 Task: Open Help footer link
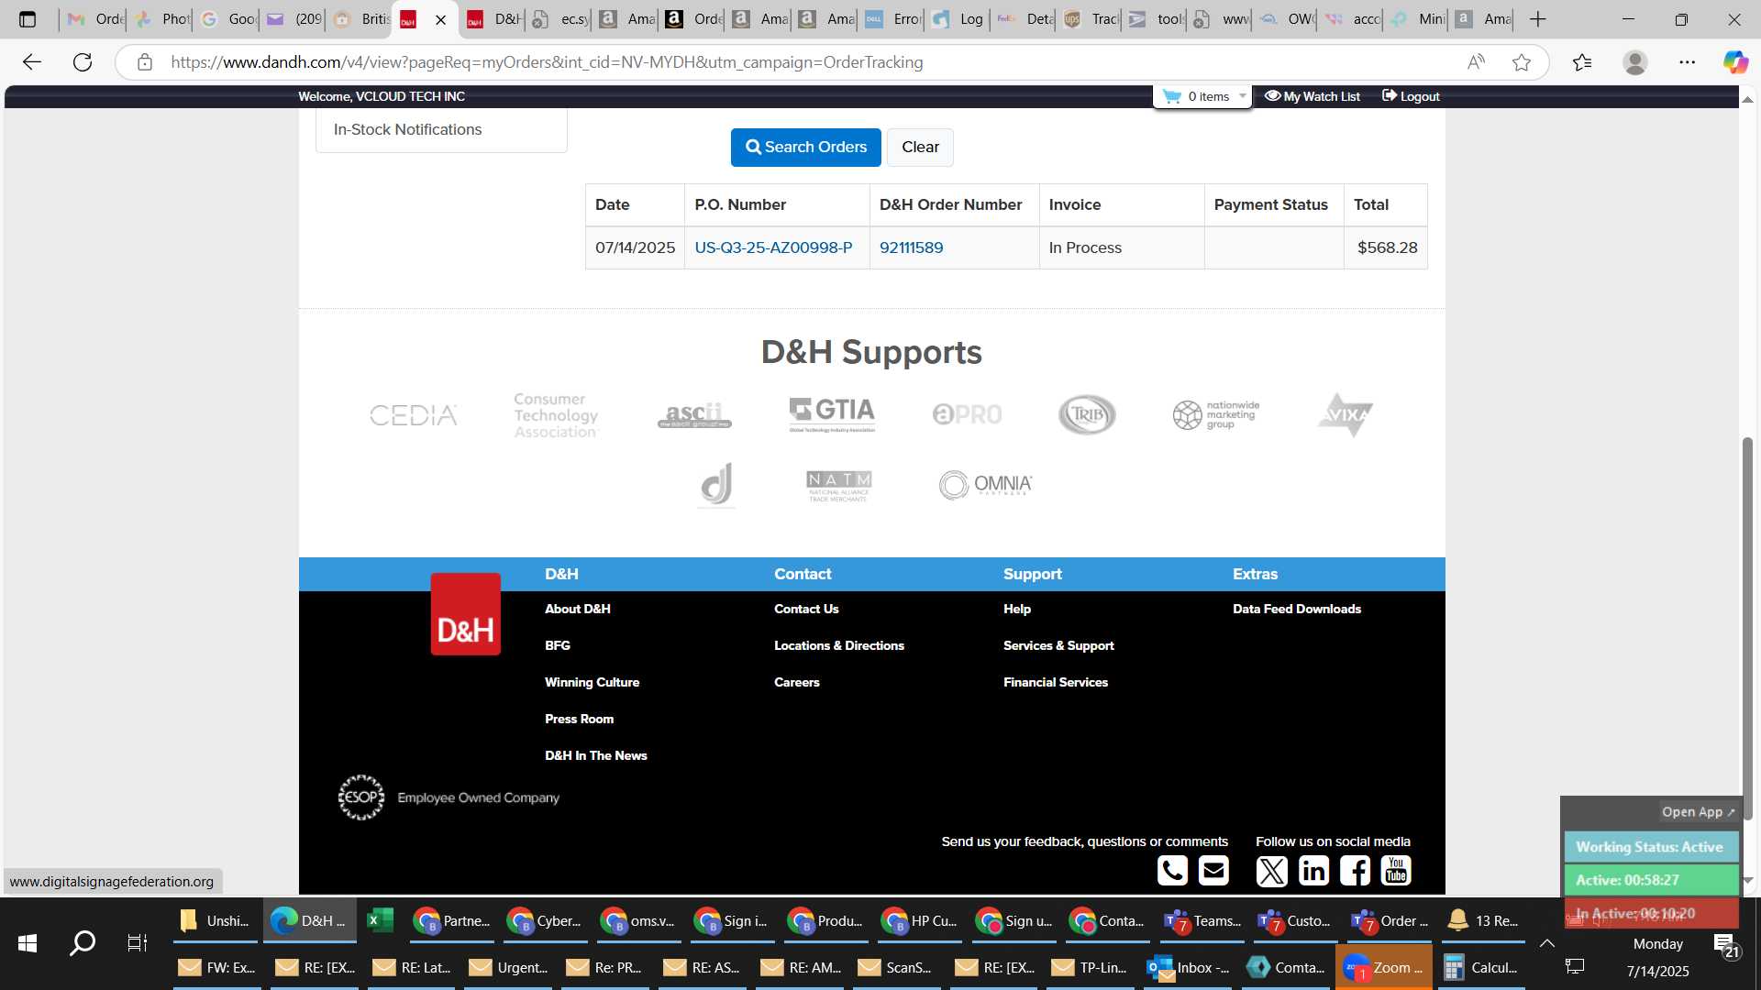coord(1016,609)
